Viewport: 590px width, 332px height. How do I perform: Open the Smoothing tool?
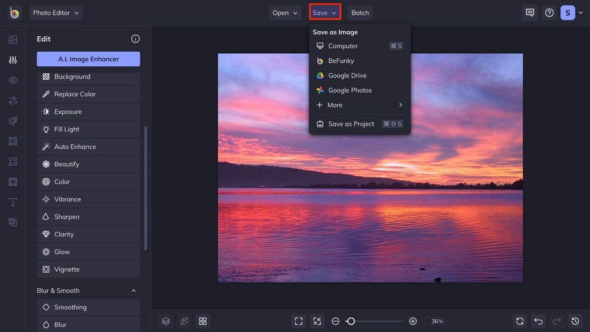tap(88, 307)
